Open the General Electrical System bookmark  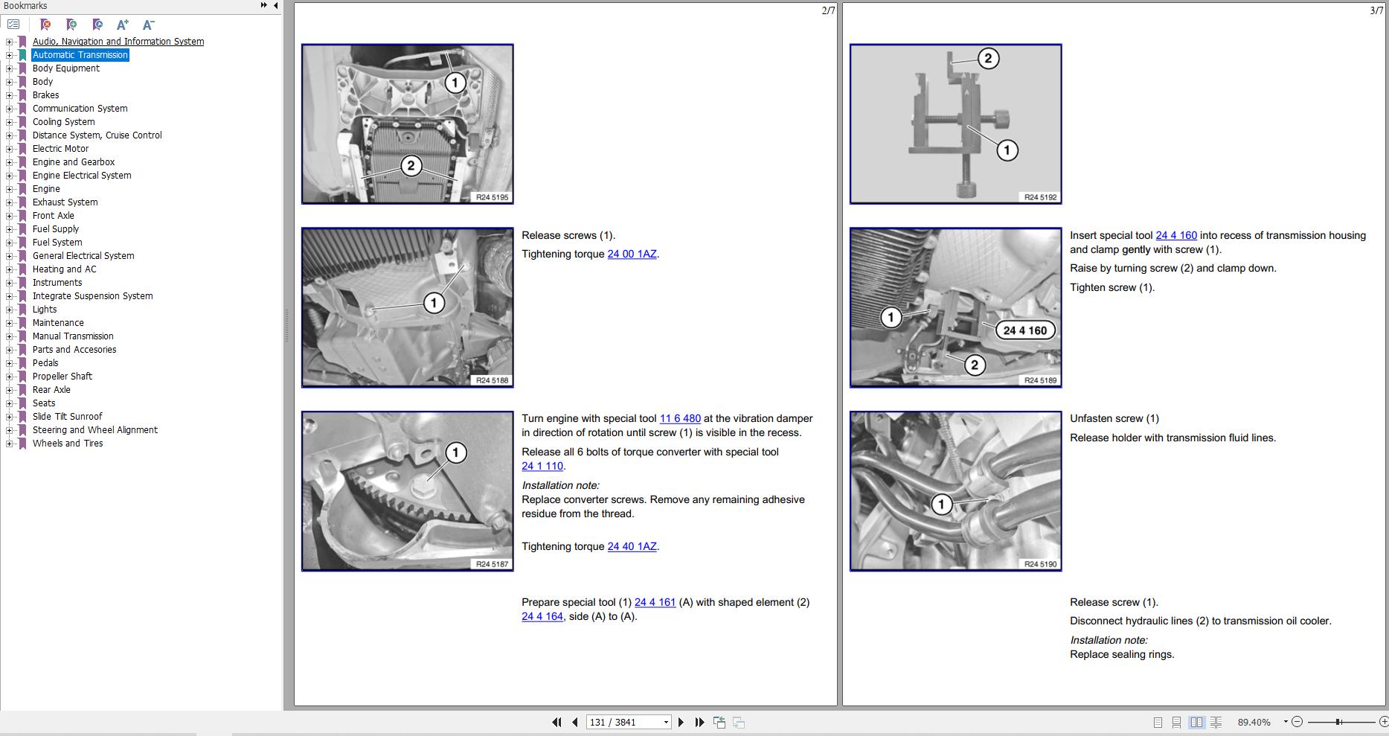[x=83, y=256]
